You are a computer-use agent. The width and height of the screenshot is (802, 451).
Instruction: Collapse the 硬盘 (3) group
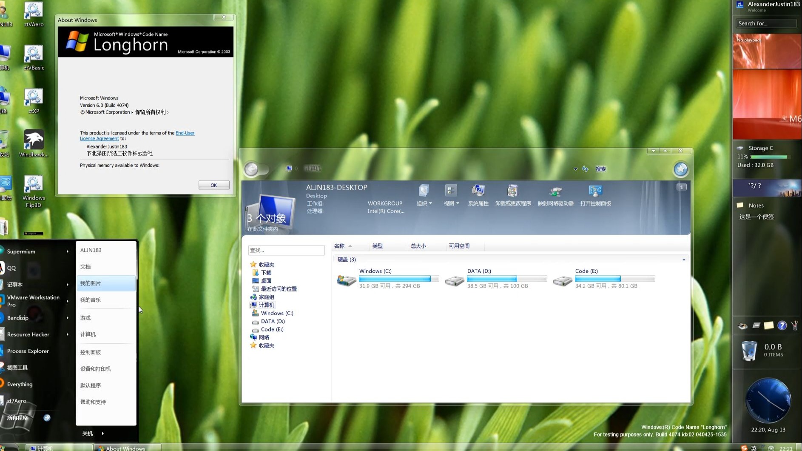684,260
